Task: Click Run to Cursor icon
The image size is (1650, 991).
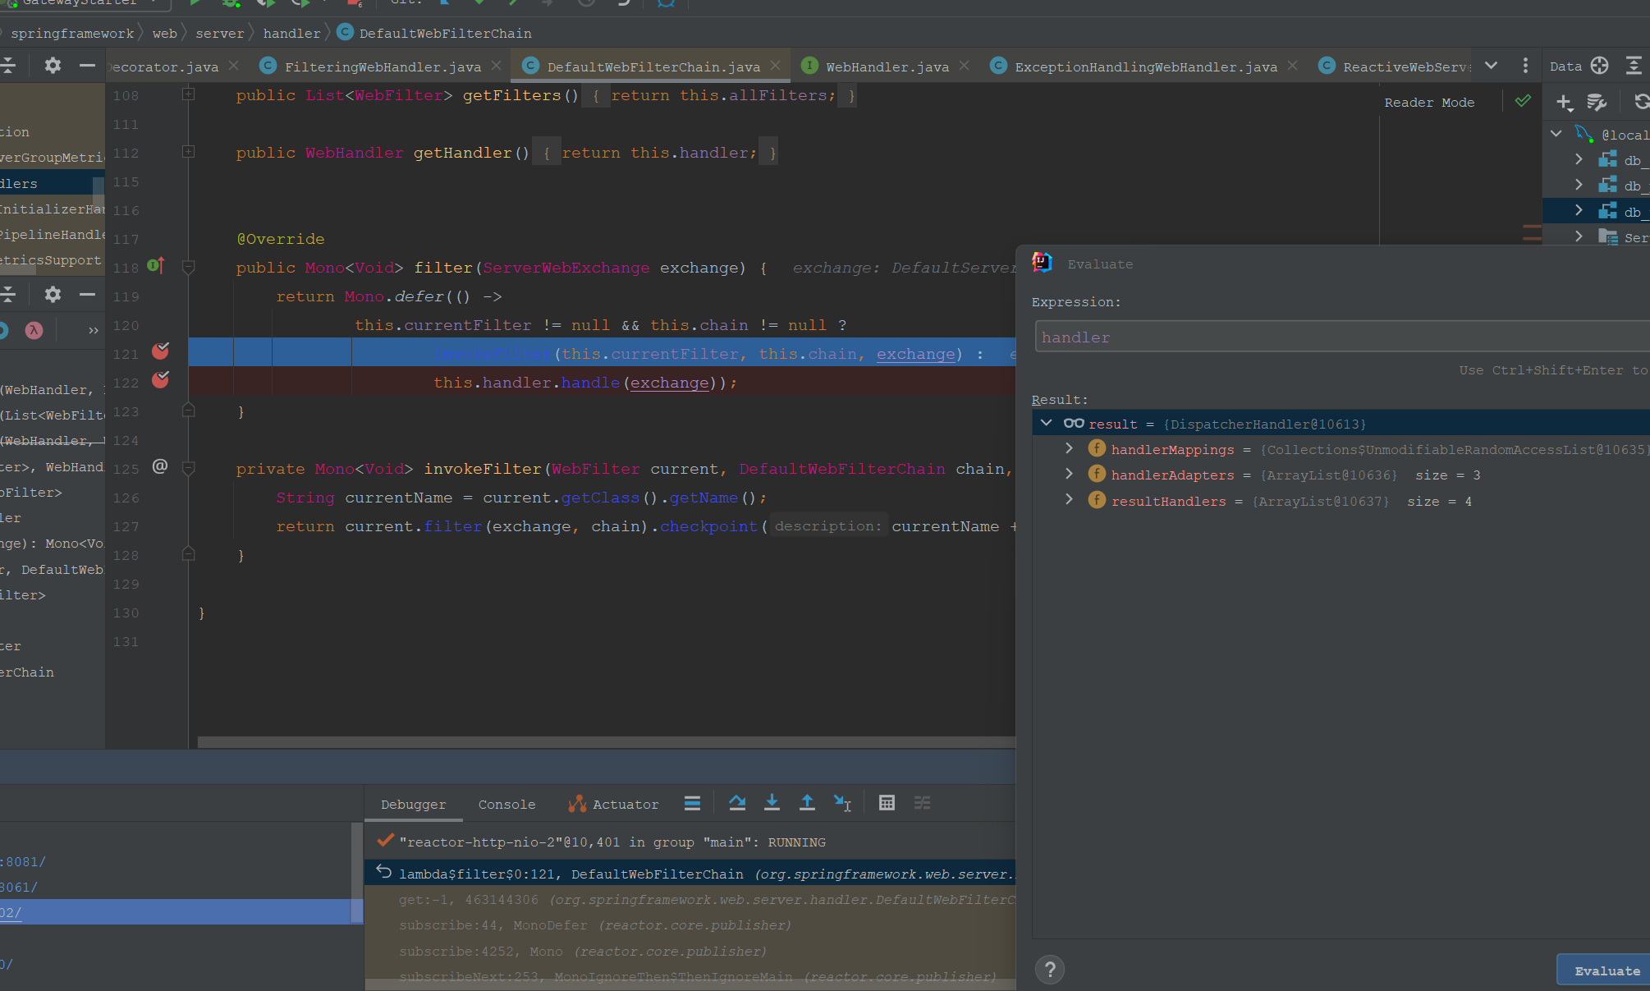Action: pos(842,803)
